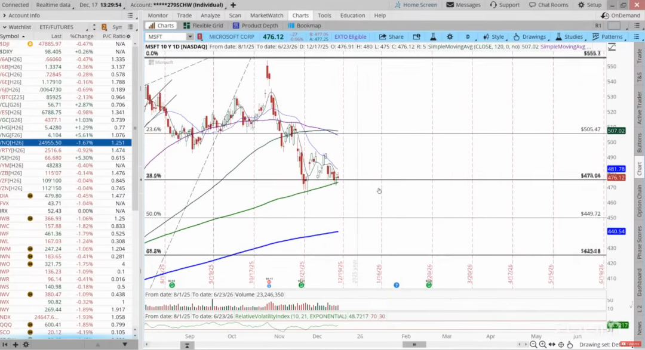The height and width of the screenshot is (350, 645).
Task: Open Chat Rooms
Action: 548,5
